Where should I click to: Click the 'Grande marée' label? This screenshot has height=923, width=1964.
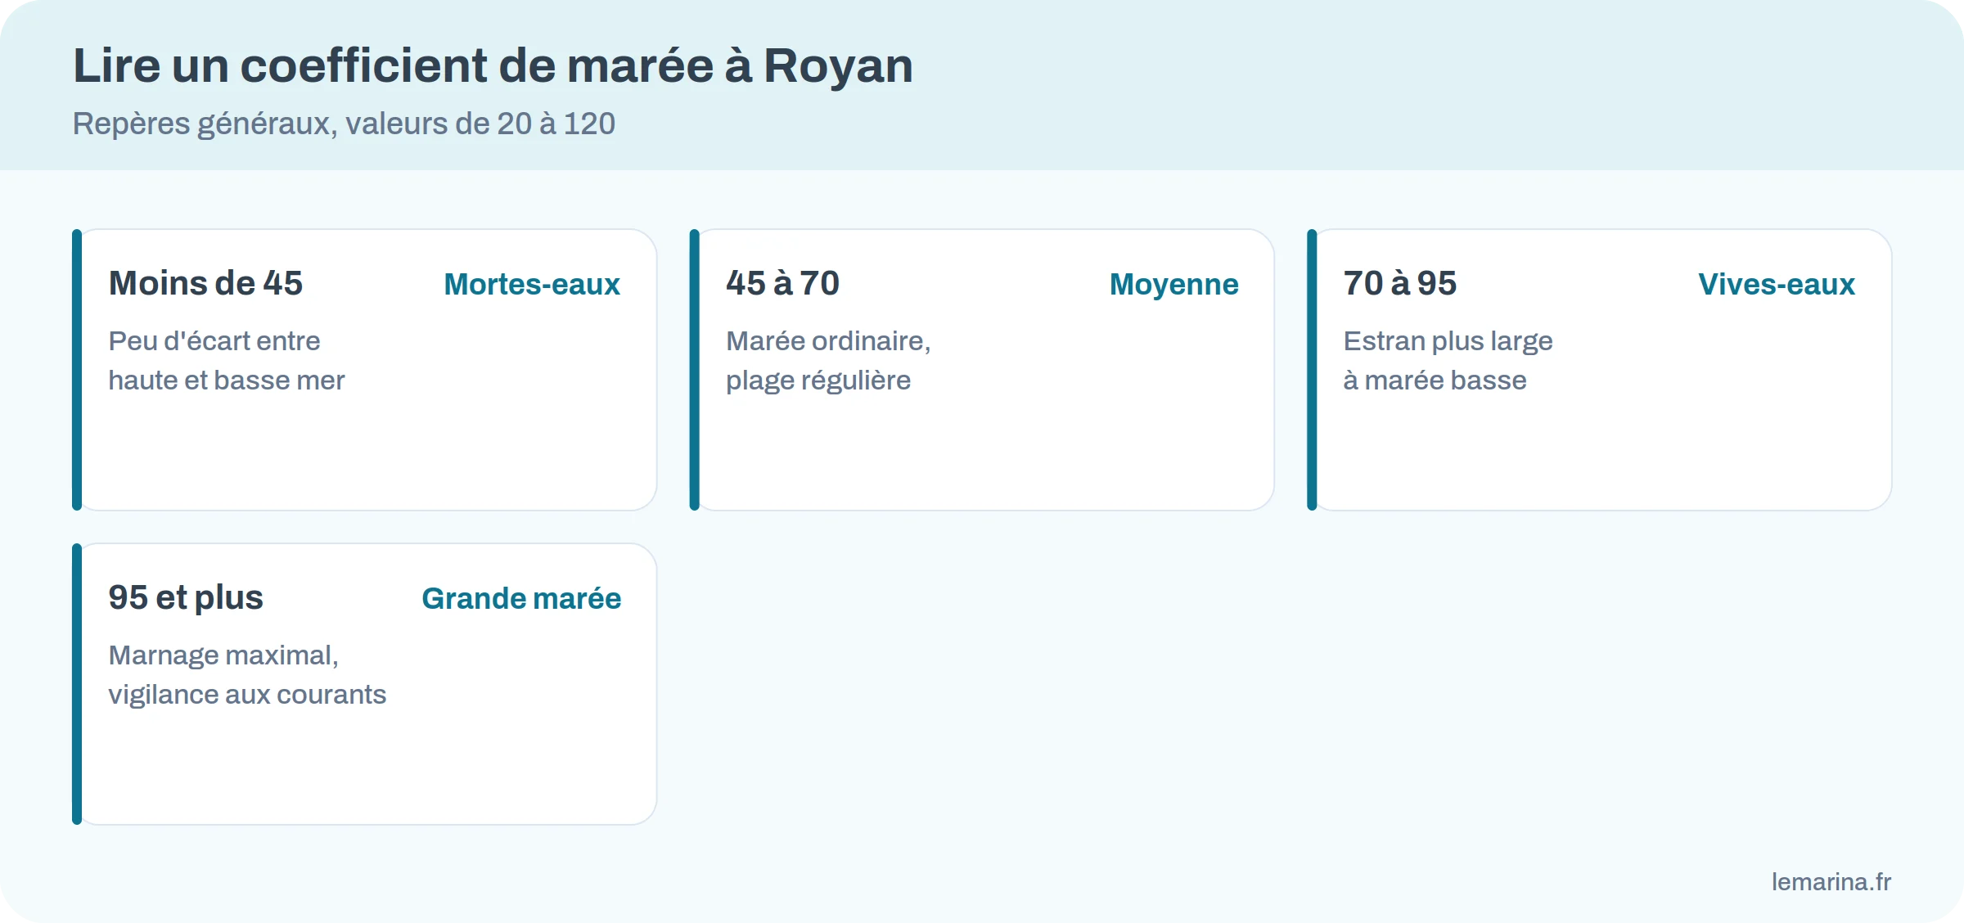click(x=521, y=598)
